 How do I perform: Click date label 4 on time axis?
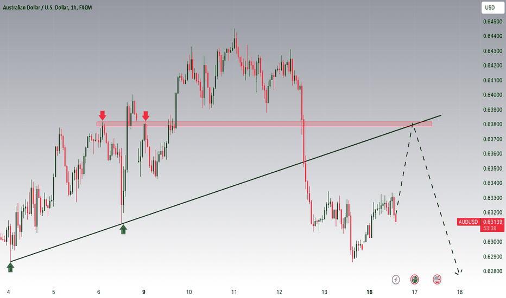click(8, 292)
